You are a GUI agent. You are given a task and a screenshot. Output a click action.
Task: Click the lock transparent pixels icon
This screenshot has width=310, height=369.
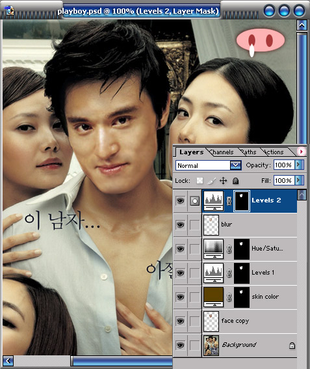pos(200,181)
